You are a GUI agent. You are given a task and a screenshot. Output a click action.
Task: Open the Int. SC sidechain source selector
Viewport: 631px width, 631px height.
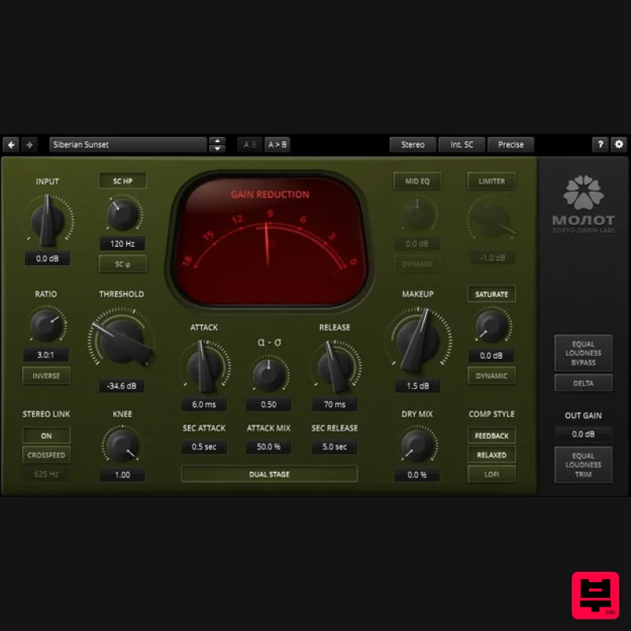pyautogui.click(x=461, y=144)
